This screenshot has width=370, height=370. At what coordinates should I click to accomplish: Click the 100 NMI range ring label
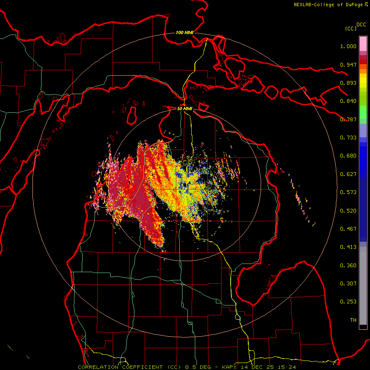click(185, 32)
